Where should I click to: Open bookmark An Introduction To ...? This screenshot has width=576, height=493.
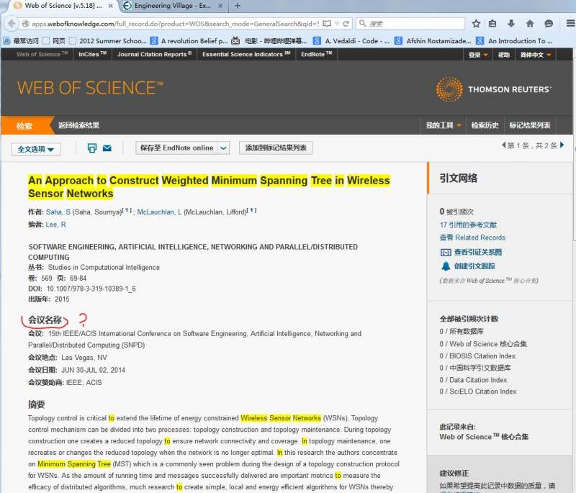tap(515, 41)
